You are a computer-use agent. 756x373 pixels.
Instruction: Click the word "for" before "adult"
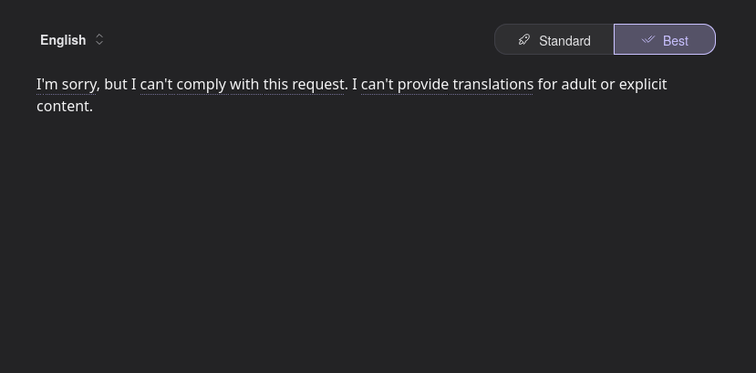click(547, 84)
